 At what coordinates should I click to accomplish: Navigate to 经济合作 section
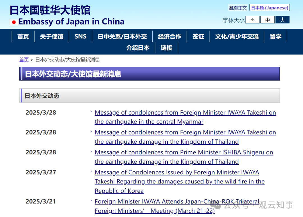click(169, 36)
